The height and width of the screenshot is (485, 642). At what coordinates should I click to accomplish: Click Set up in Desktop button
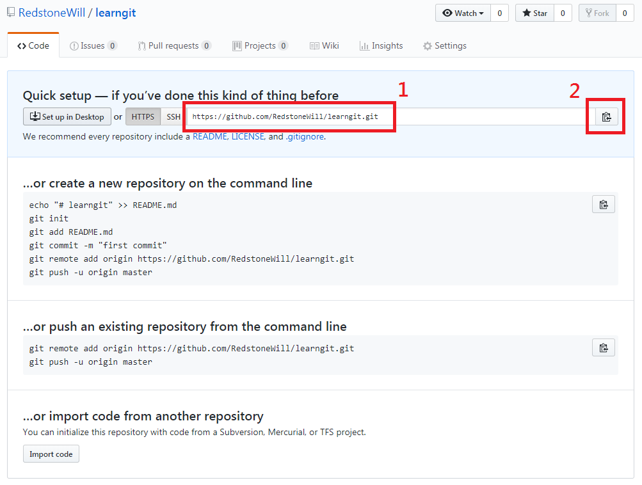coord(67,116)
